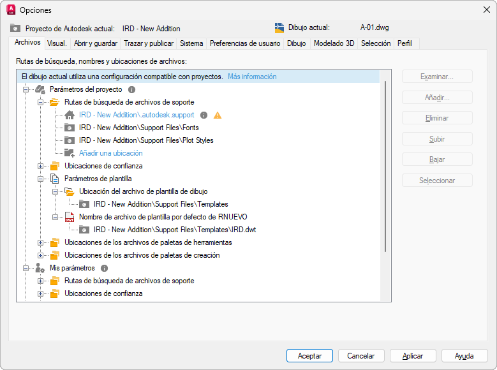
Task: Select Support Files\Plot Styles path row
Action: 146,140
